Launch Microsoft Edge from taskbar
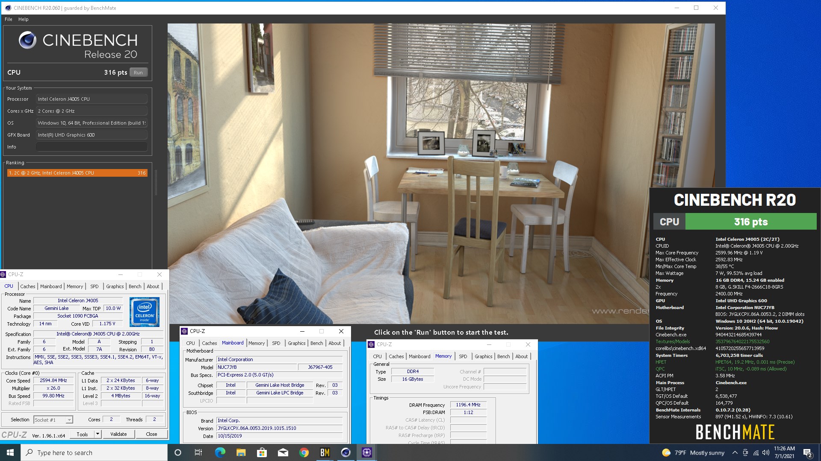 pyautogui.click(x=220, y=452)
